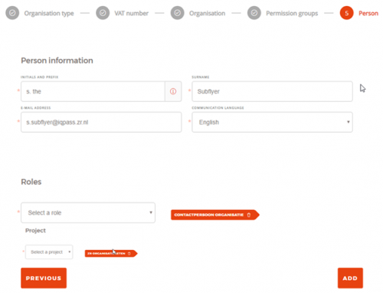The width and height of the screenshot is (383, 293).
Task: Click the step 5 Person circle
Action: tap(346, 13)
